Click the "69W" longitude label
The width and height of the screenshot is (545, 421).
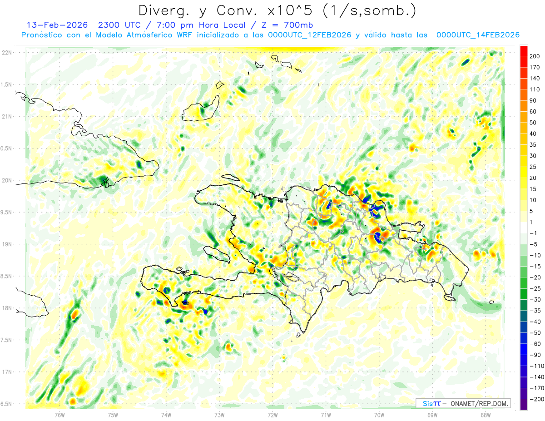432,414
